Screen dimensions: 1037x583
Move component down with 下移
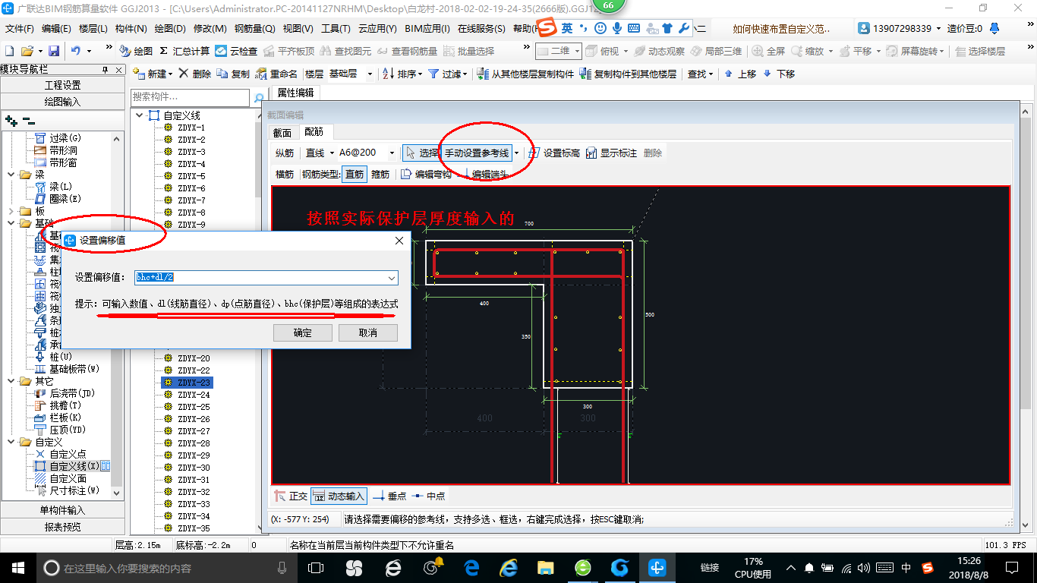[779, 74]
